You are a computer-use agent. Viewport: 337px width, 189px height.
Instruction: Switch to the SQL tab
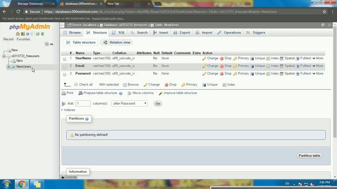pos(118,33)
